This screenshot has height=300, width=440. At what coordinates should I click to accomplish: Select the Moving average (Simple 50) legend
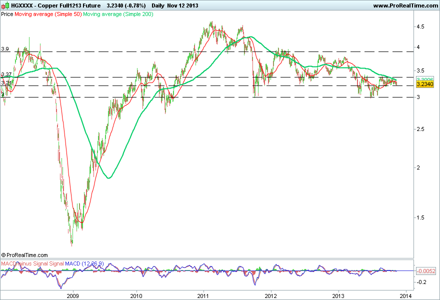(48, 14)
